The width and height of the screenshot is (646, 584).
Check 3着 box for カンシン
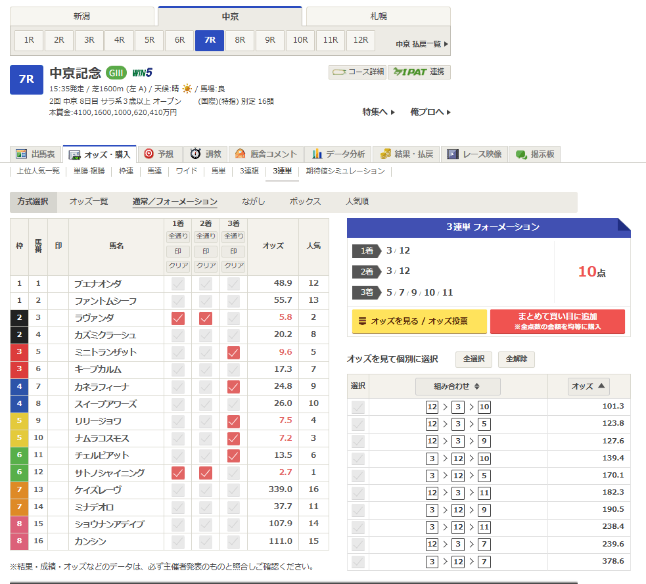[x=233, y=541]
